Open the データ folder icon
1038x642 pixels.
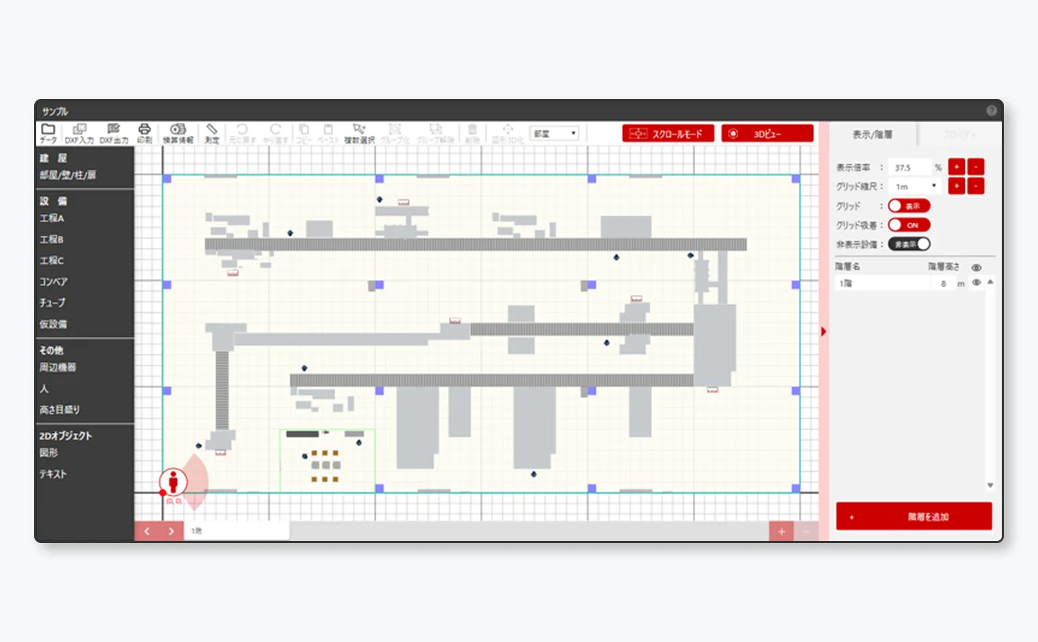(x=48, y=132)
